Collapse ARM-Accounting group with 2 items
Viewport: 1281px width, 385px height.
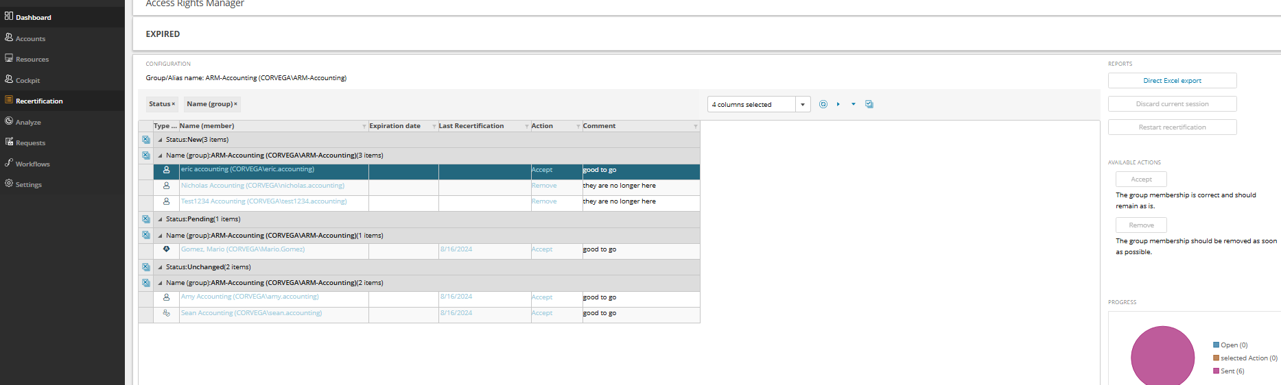[160, 283]
